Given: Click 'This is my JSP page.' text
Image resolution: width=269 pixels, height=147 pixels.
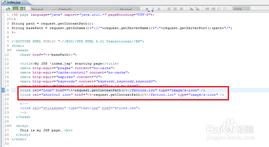Looking at the screenshot, I should 41,130.
